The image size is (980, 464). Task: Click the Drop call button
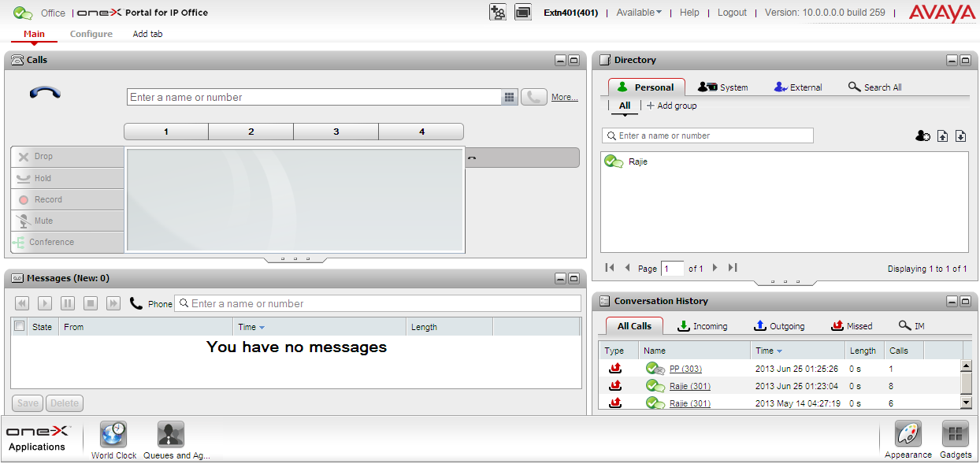67,157
